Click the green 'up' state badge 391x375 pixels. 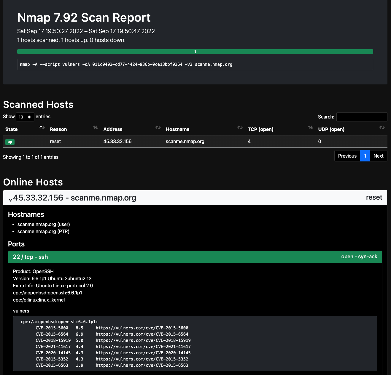(x=10, y=142)
